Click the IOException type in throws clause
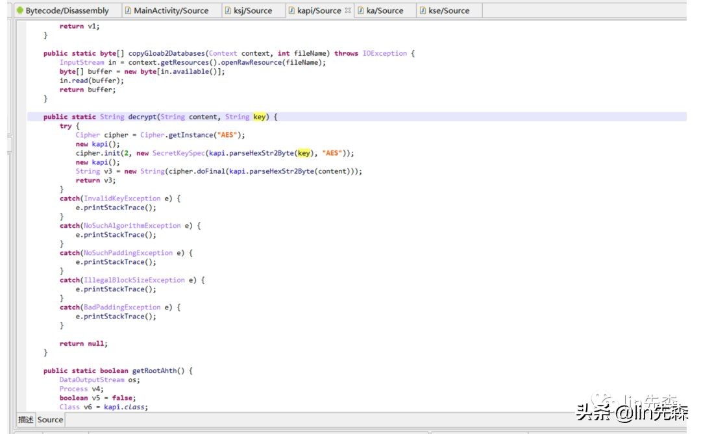 386,53
